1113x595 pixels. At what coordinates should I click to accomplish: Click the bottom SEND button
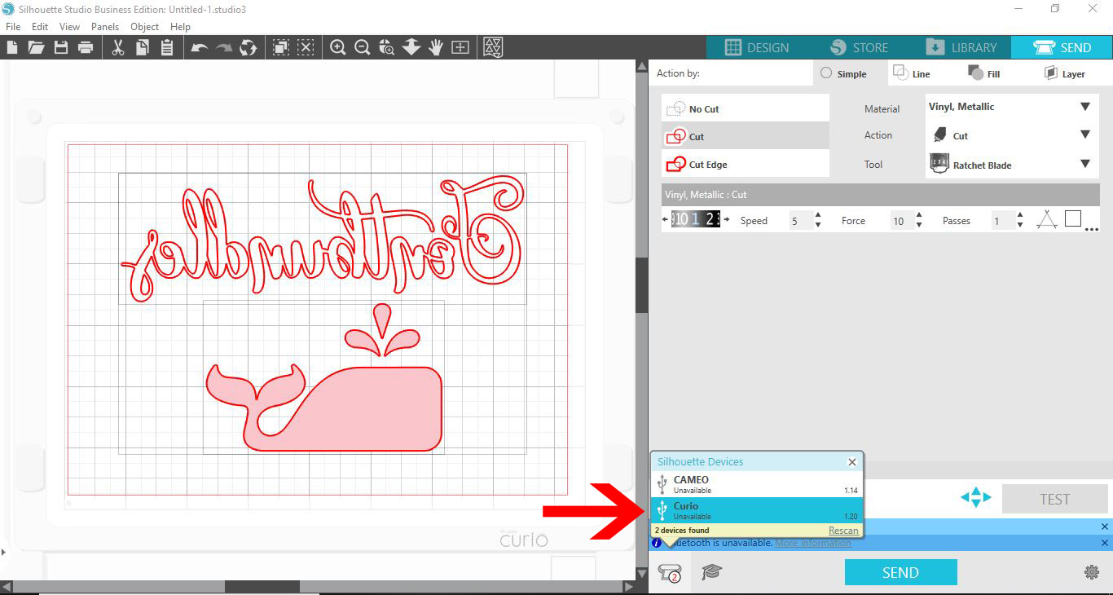point(900,572)
